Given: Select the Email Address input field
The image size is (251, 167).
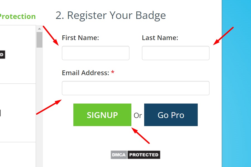Looking at the screenshot, I should (136, 88).
